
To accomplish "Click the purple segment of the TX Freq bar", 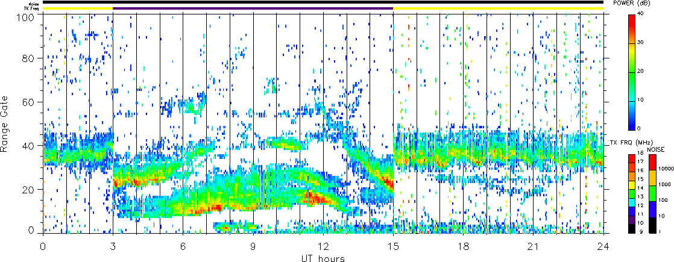I will coord(253,8).
